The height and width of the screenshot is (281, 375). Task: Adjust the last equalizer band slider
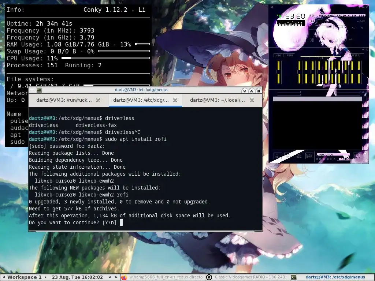point(359,72)
